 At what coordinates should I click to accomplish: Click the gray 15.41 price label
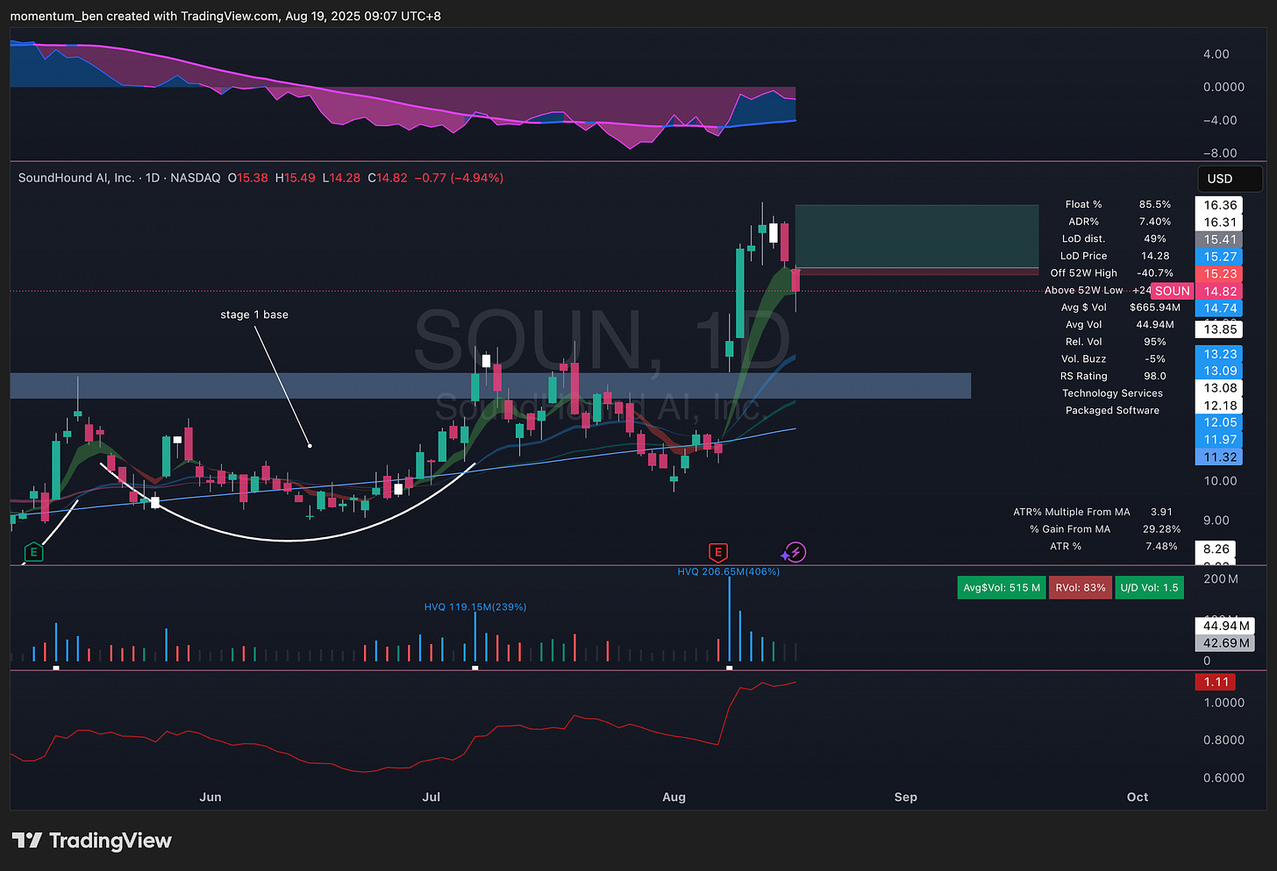tap(1220, 239)
